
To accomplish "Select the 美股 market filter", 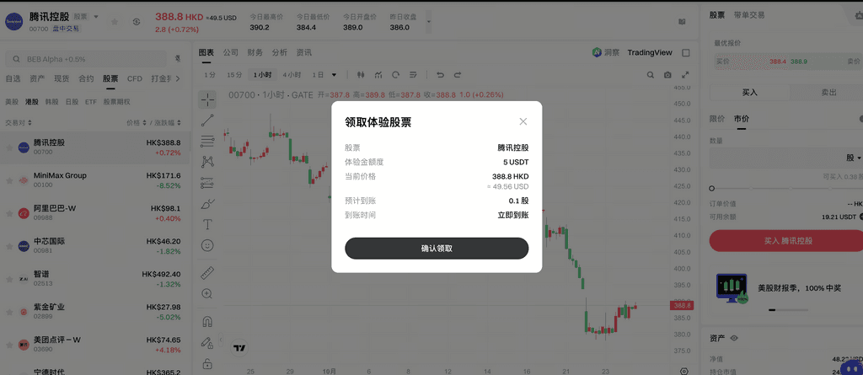I will (x=12, y=102).
